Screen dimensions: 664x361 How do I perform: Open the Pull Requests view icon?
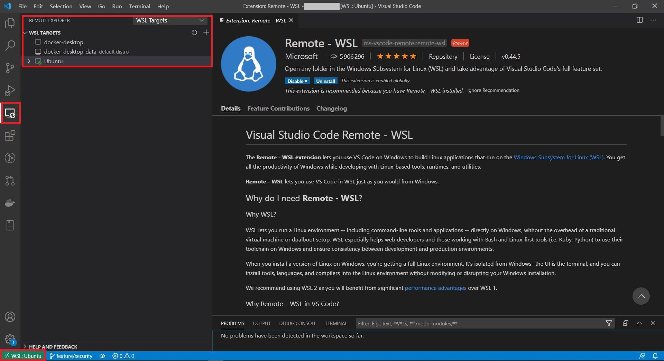[10, 180]
